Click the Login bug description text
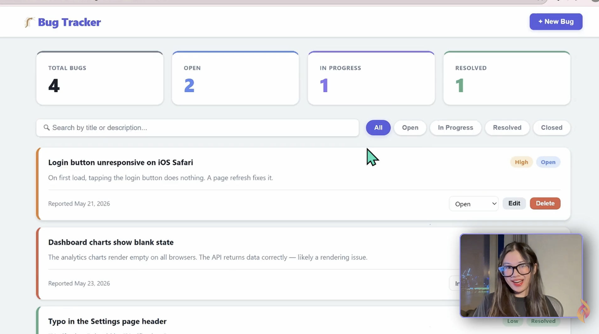Screen dimensions: 599x334 [160, 178]
